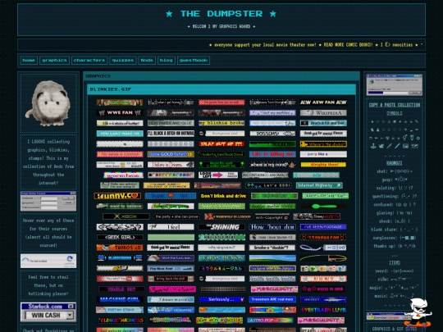Viewport: 443px width, 332px height.
Task: Click the 'thumbs up:' kaomoji line
Action: click(395, 246)
